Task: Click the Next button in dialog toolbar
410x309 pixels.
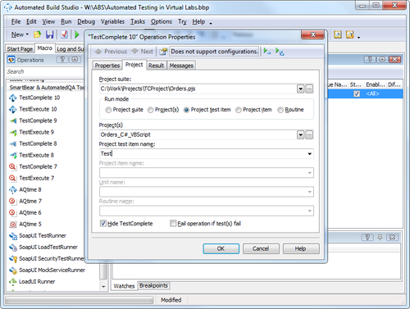Action: [143, 52]
